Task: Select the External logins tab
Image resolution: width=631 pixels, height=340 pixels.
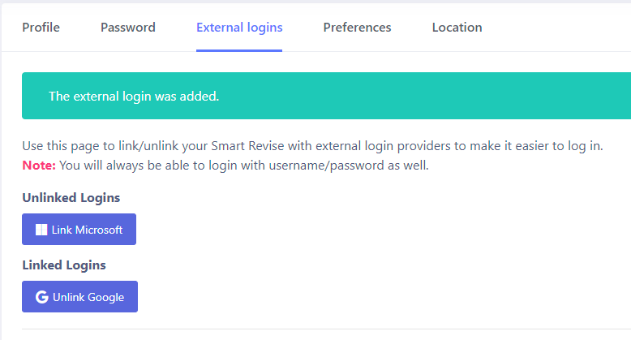Action: pos(239,28)
